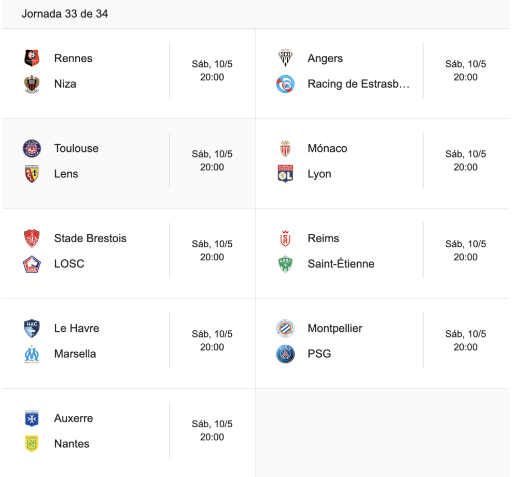Click the Angers SCO crest
Viewport: 531px width, 477px height.
[x=285, y=58]
